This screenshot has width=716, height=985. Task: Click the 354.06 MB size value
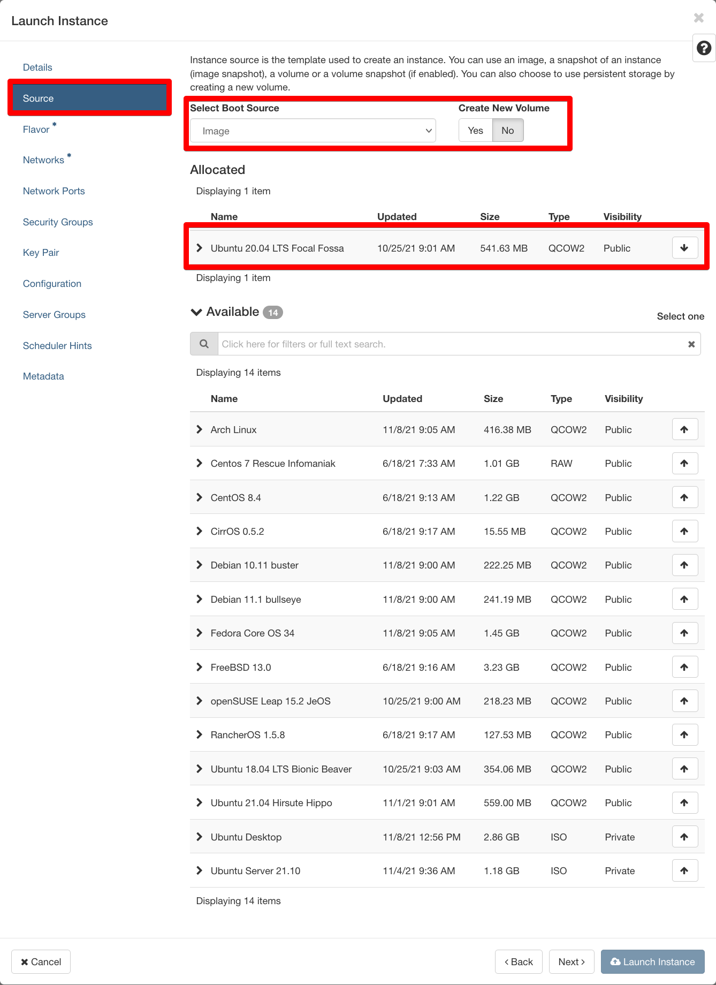pos(507,769)
